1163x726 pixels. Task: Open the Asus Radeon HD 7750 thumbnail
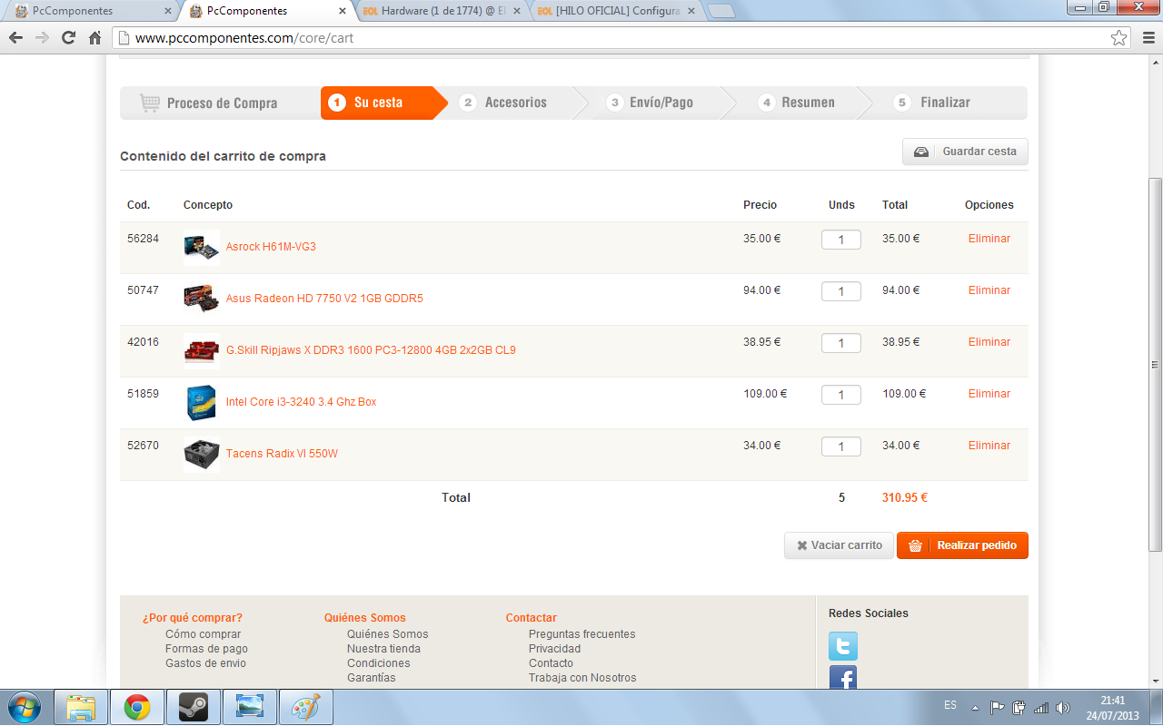click(201, 299)
